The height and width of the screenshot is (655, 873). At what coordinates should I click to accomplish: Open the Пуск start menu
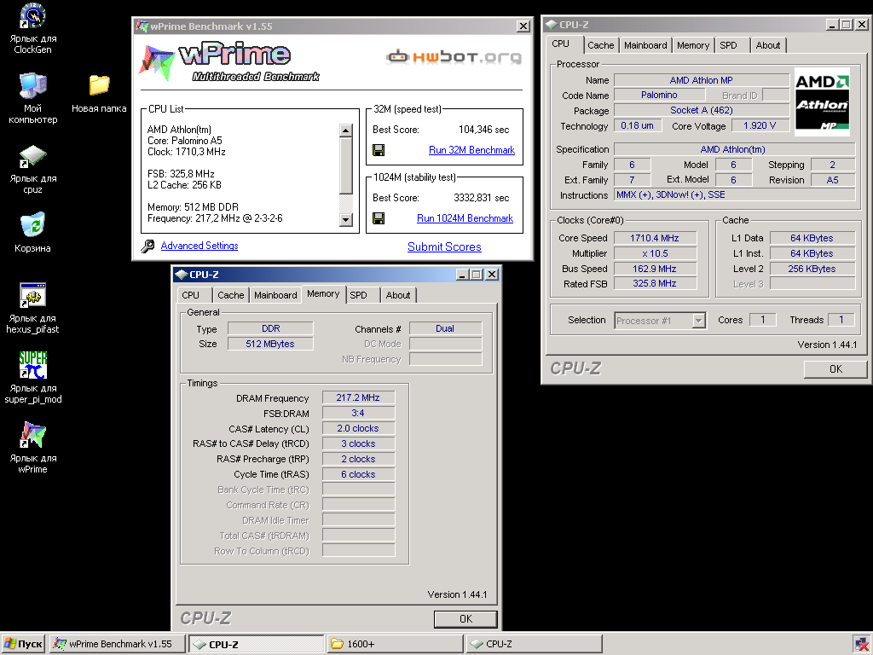(23, 644)
